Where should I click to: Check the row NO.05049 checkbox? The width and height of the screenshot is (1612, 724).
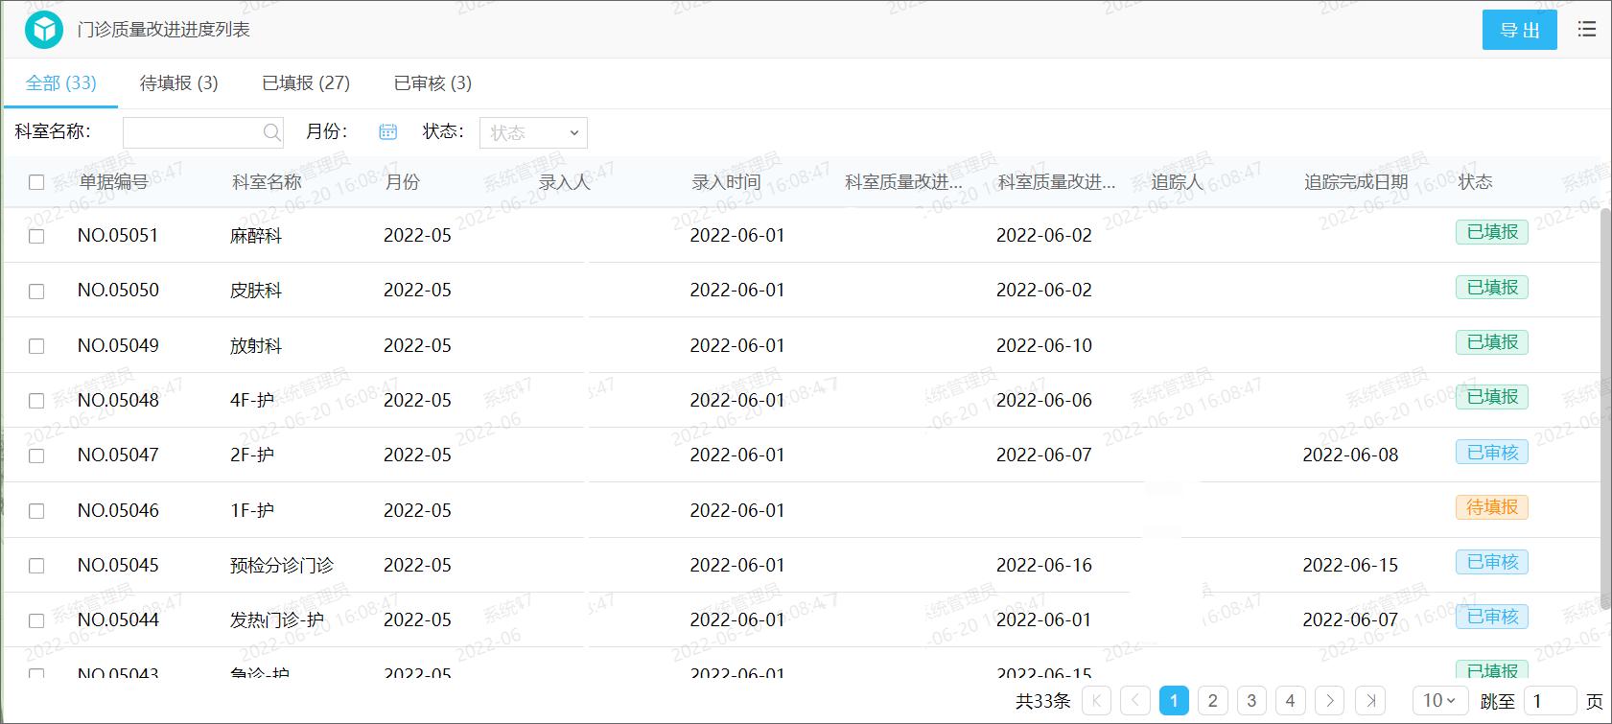tap(36, 346)
